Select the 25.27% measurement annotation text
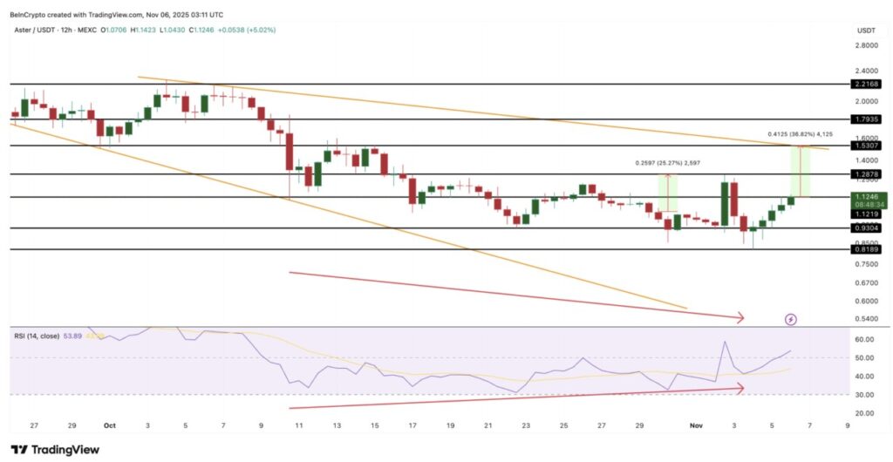This screenshot has width=893, height=462. tap(666, 163)
